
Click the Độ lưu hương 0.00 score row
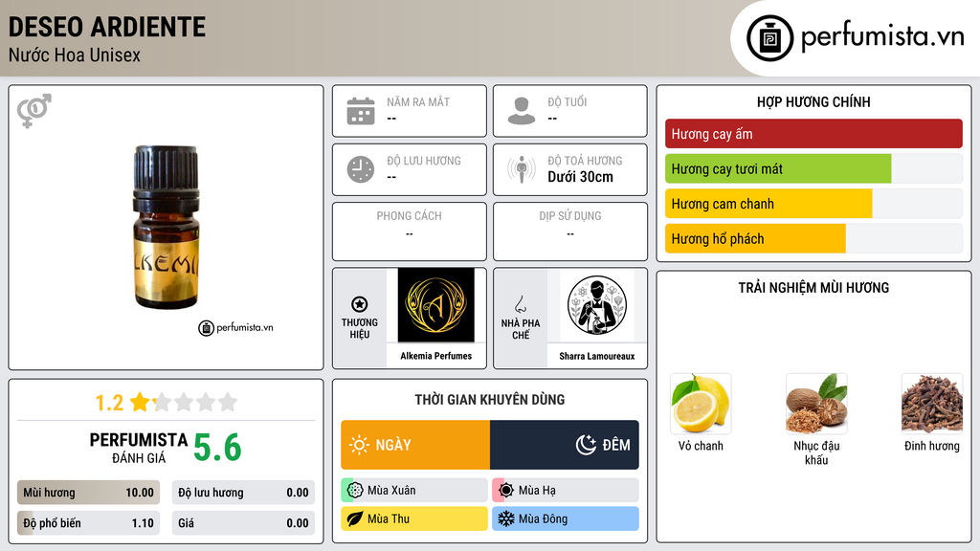coord(243,493)
